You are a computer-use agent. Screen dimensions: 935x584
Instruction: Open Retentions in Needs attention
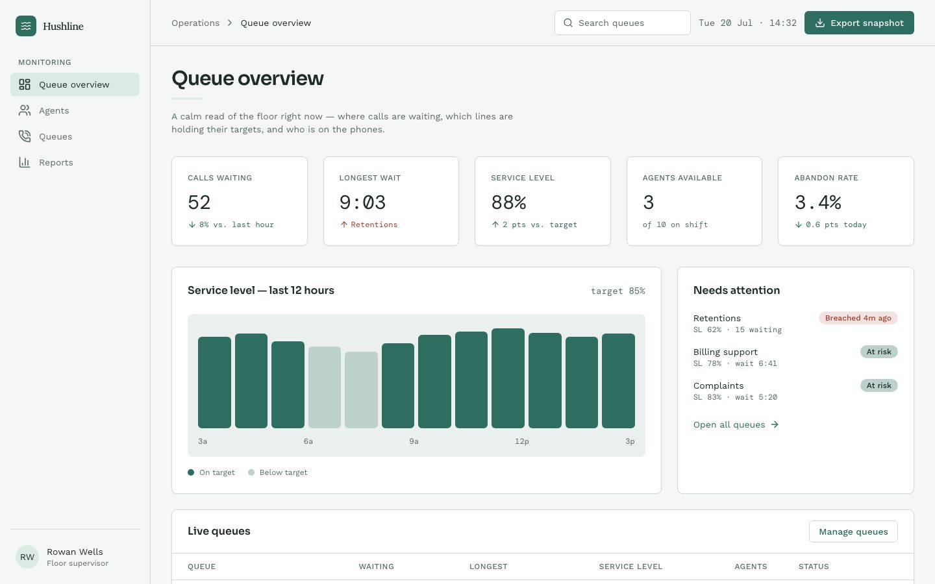coord(795,323)
